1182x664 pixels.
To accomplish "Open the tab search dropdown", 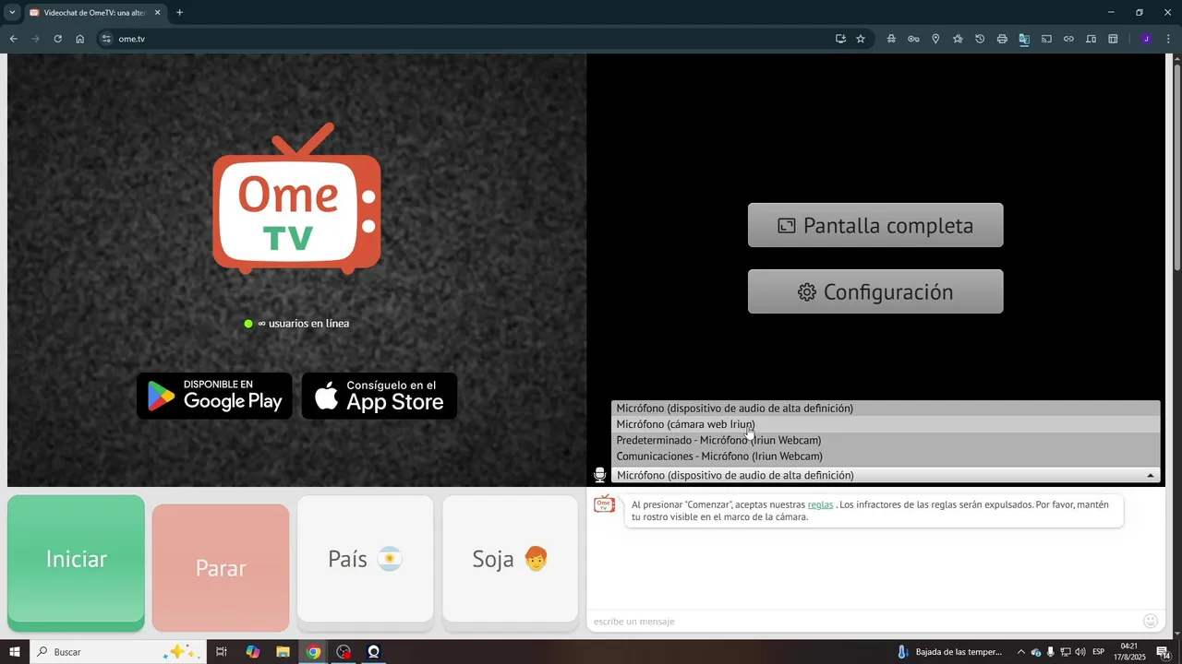I will coord(12,13).
